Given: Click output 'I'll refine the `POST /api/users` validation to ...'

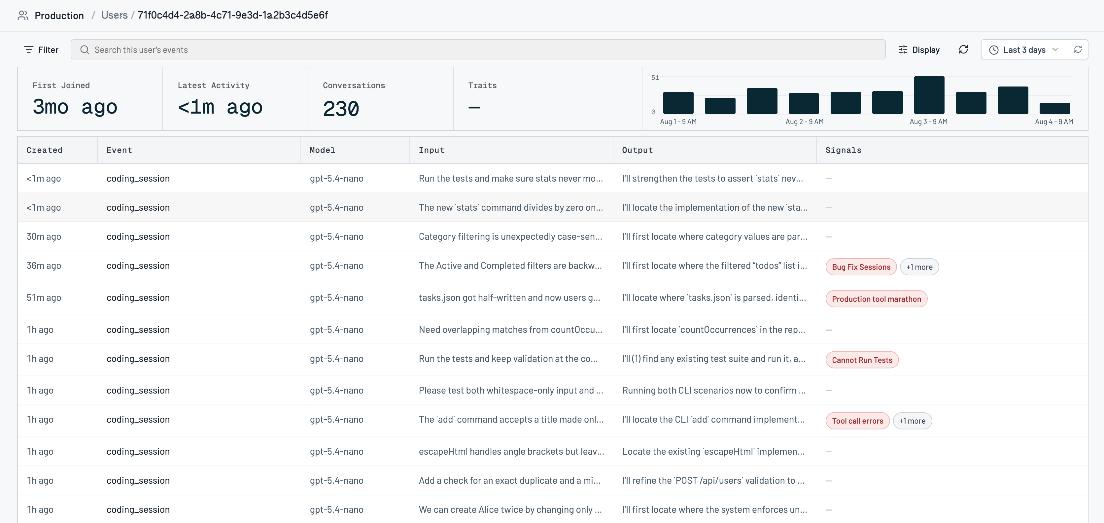Looking at the screenshot, I should 713,480.
